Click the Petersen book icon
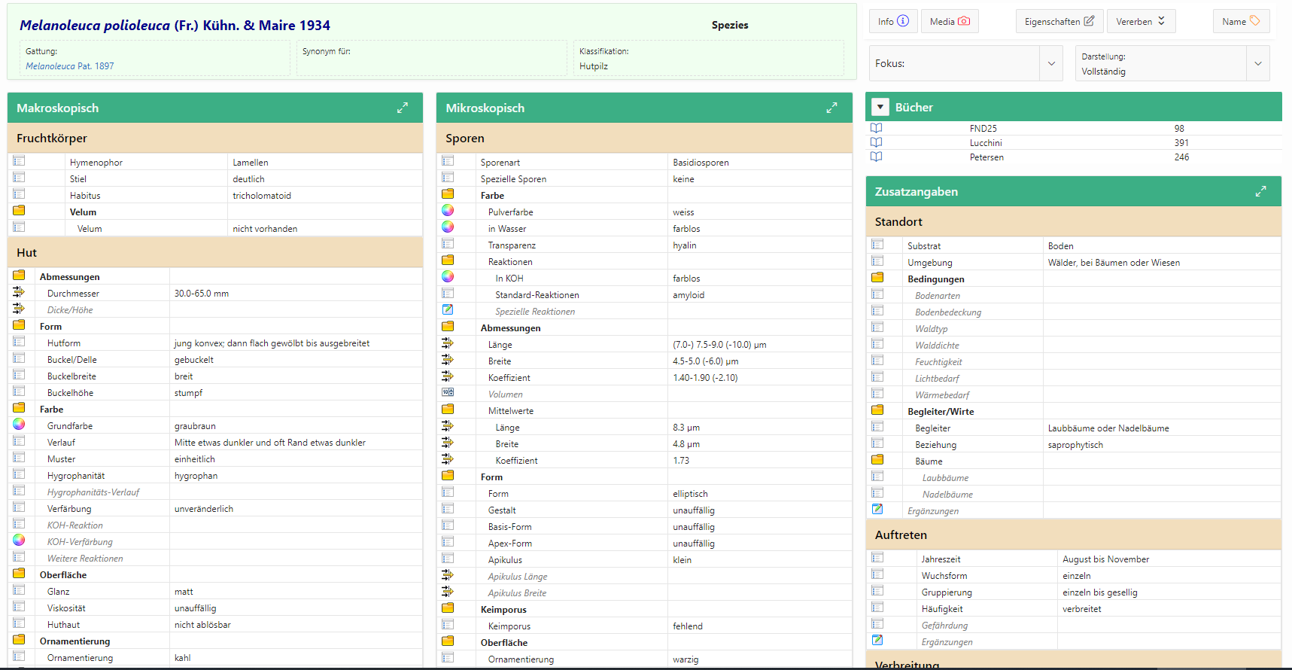This screenshot has width=1292, height=670. [x=876, y=157]
